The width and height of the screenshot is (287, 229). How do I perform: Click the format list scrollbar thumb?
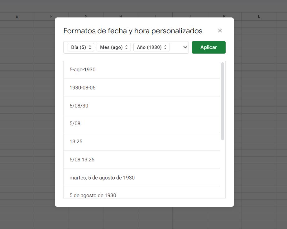(x=222, y=101)
